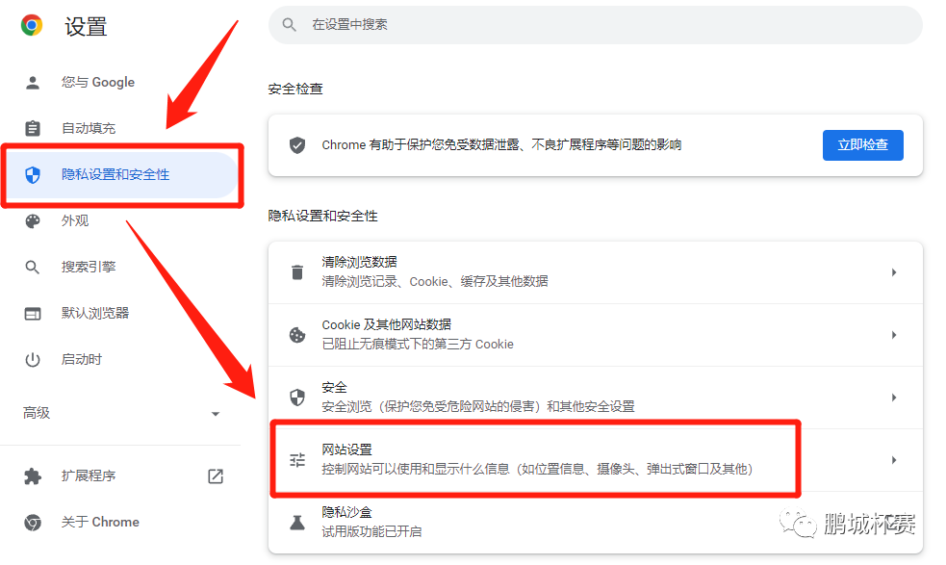Open 启动时 settings
Screen dimensions: 946x565
pos(120,360)
